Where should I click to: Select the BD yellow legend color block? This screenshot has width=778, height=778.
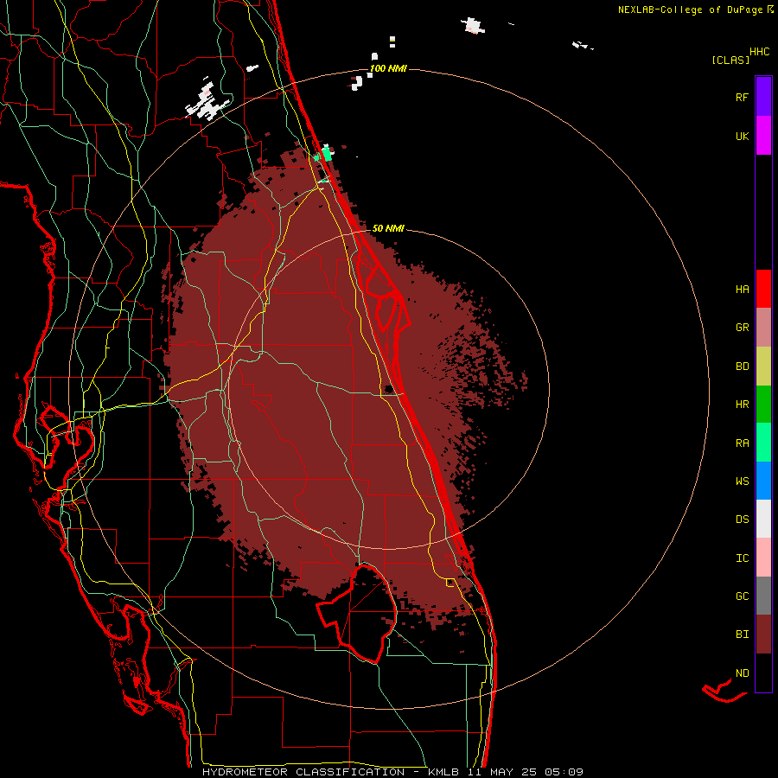coord(763,367)
